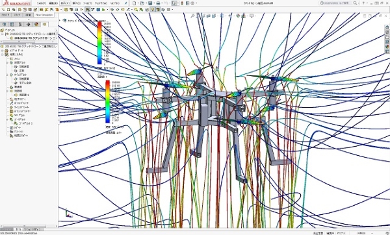The width and height of the screenshot is (390, 235).
Task: Open the search box dropdown arrow
Action: (359, 3)
